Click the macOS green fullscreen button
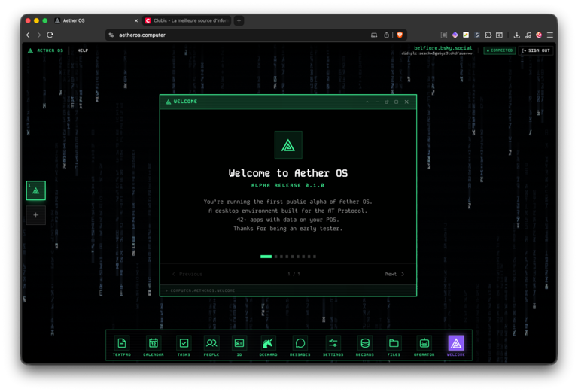Image resolution: width=578 pixels, height=392 pixels. pyautogui.click(x=45, y=20)
